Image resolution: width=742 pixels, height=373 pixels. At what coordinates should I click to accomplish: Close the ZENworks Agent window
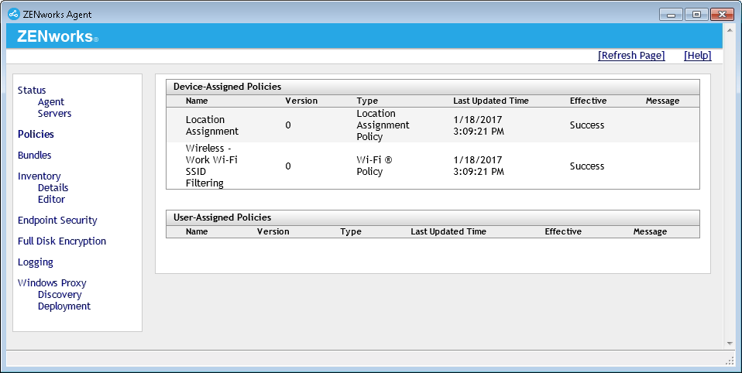point(722,15)
